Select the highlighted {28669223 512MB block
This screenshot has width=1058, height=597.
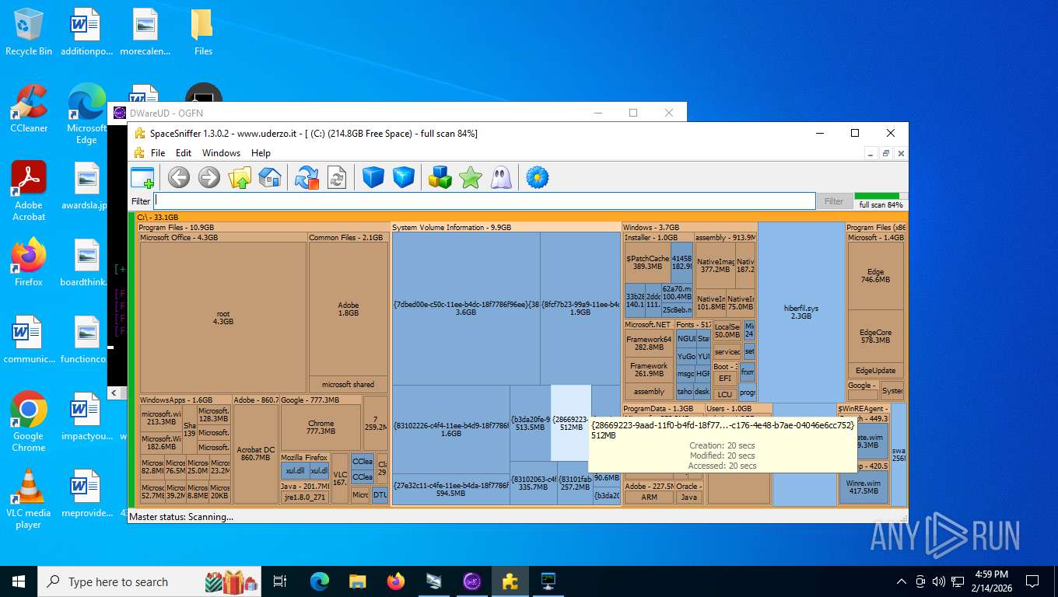point(571,423)
